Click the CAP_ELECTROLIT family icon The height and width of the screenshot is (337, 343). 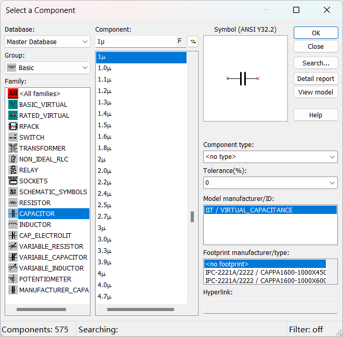pos(13,235)
